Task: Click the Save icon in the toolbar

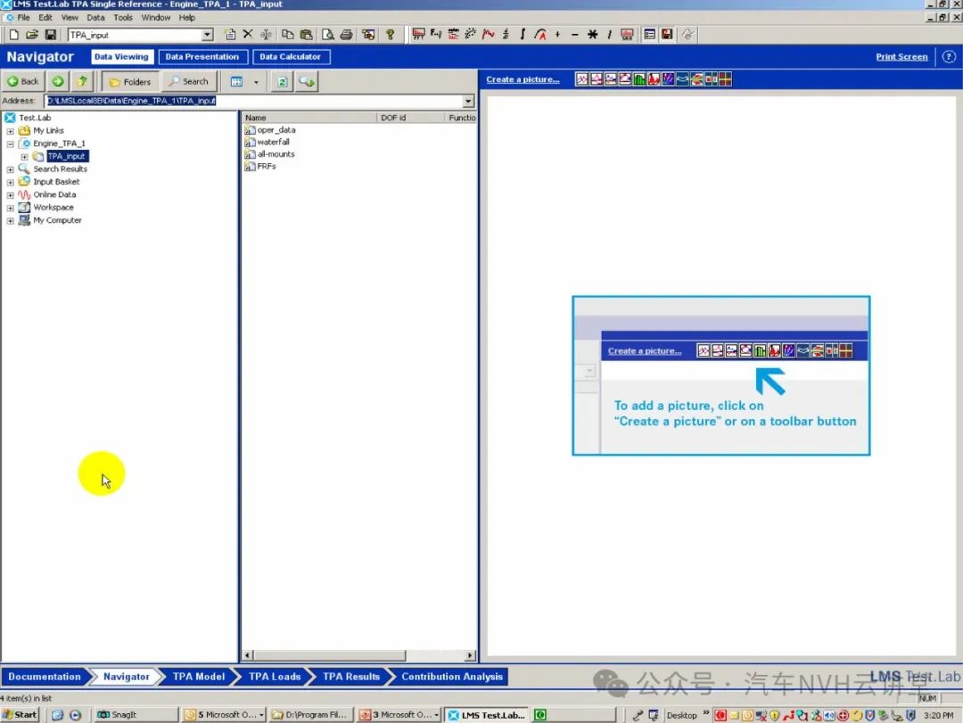Action: (x=50, y=35)
